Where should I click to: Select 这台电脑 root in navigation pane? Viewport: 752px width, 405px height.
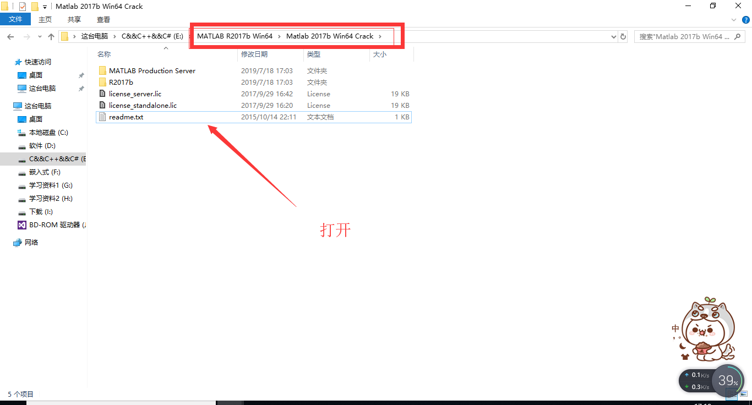point(32,106)
